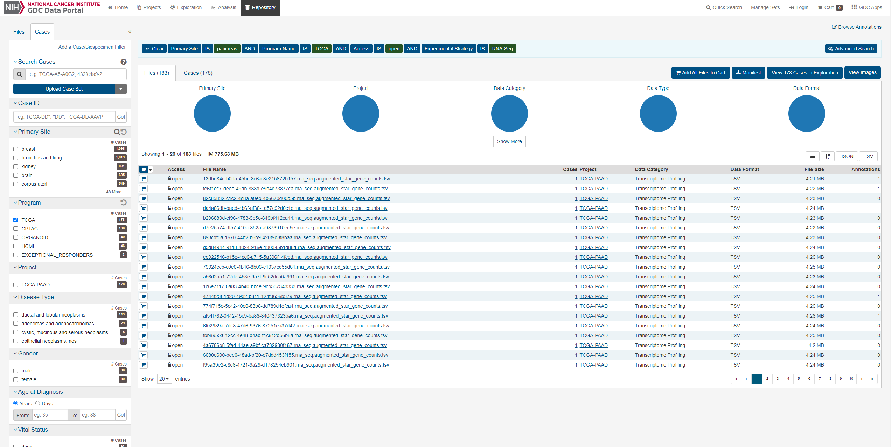This screenshot has height=447, width=891.
Task: Check the female gender checkbox
Action: pyautogui.click(x=15, y=379)
